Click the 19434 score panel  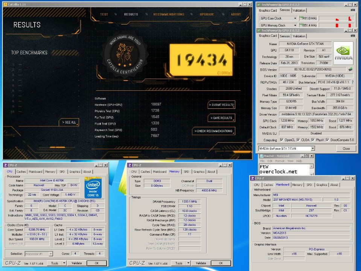click(x=201, y=60)
